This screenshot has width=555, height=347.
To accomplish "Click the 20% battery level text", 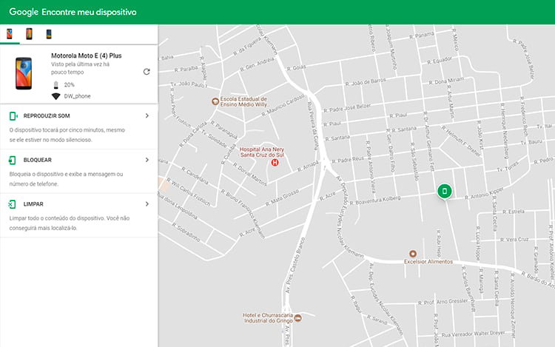I will tap(69, 85).
